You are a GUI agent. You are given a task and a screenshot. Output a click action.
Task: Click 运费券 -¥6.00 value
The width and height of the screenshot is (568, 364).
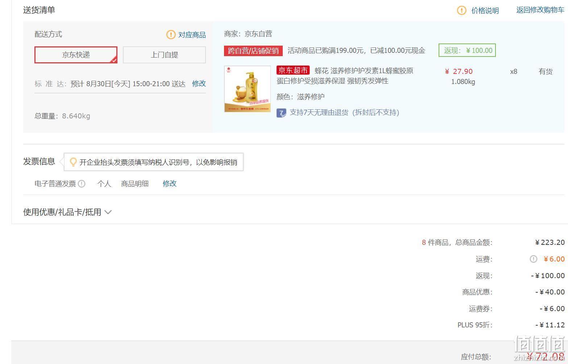[x=552, y=309]
